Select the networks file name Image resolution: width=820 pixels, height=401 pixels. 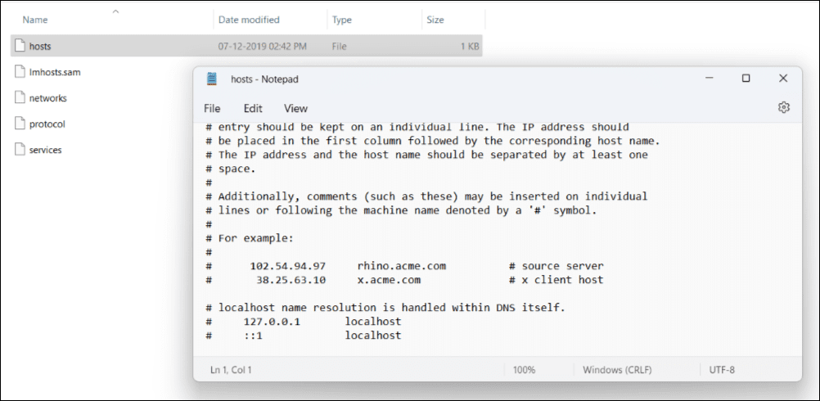tap(47, 98)
